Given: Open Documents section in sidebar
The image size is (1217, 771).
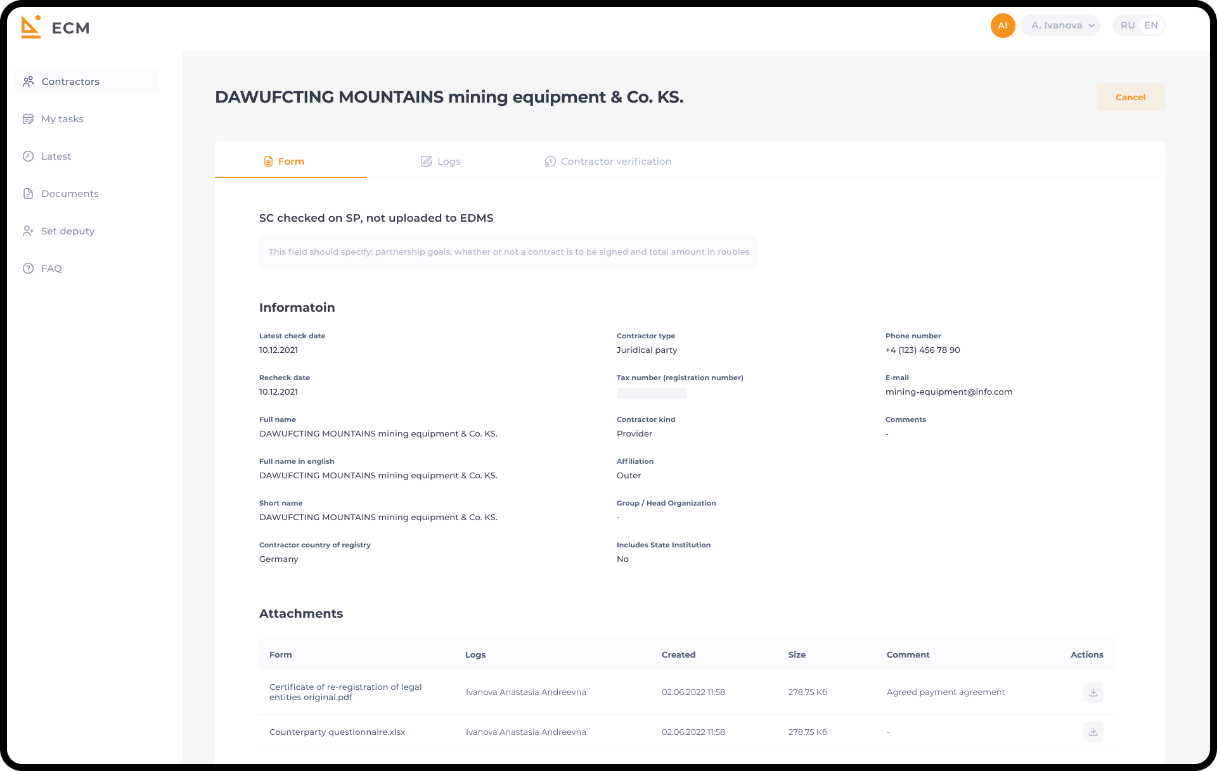Looking at the screenshot, I should pos(70,194).
